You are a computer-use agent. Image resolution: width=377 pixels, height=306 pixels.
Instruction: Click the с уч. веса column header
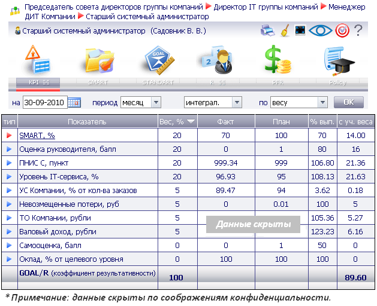pyautogui.click(x=355, y=122)
